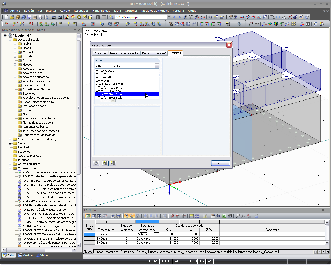Select table column header C
This screenshot has width=331, height=265.
click(x=147, y=222)
